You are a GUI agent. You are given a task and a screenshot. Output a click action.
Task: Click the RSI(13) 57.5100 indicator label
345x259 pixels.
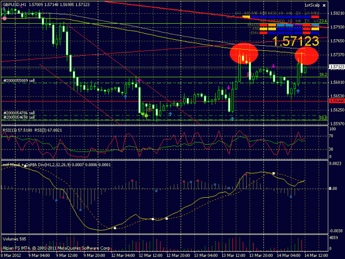[18, 130]
